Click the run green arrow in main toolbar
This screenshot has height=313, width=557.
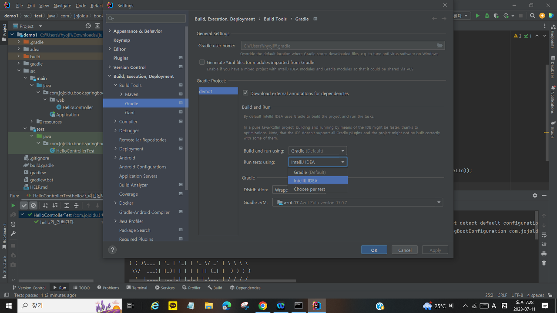(x=477, y=16)
